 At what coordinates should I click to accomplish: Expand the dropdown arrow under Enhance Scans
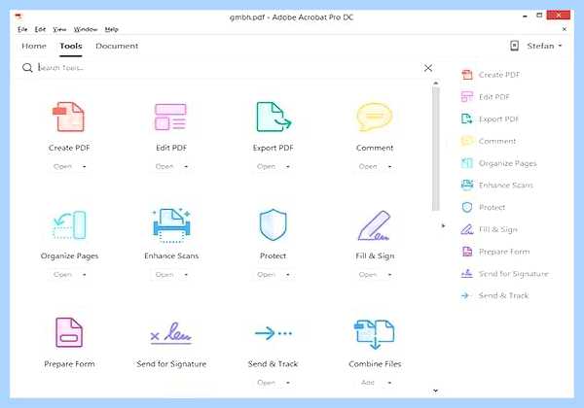point(186,275)
